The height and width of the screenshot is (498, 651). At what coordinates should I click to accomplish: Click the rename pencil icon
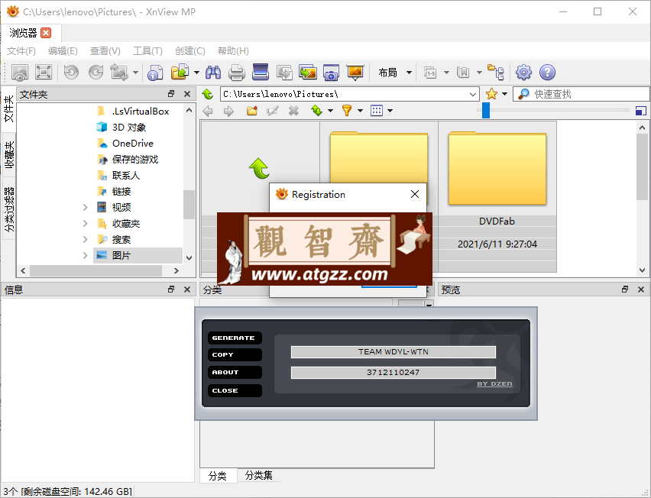coord(272,111)
